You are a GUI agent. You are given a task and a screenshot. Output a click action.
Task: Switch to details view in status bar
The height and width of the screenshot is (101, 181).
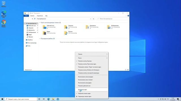(x=126, y=70)
